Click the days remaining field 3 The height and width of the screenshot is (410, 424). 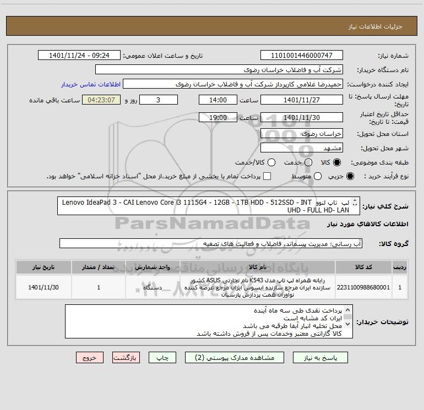(x=159, y=100)
